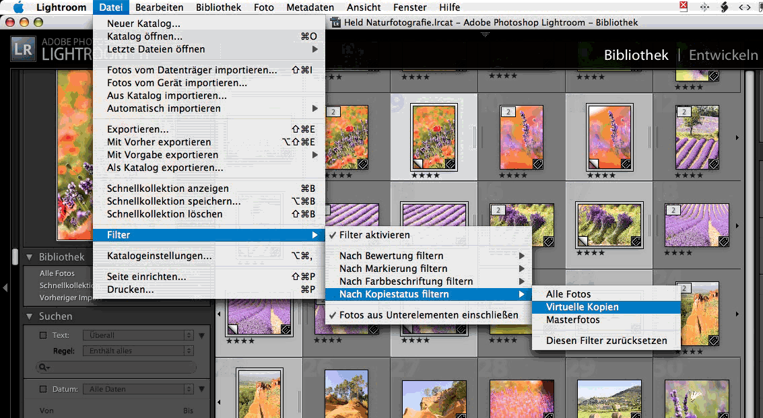Select the blue-sky pine tree thumbnail

click(x=346, y=394)
